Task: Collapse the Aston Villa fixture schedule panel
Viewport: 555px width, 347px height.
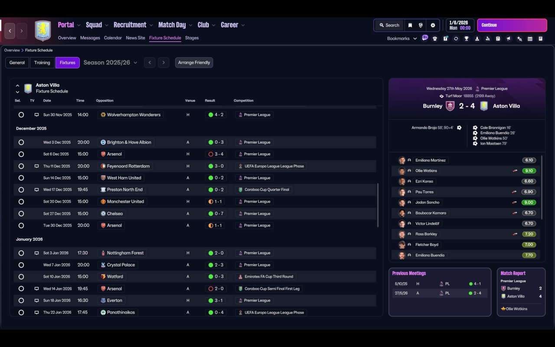Action: click(17, 86)
